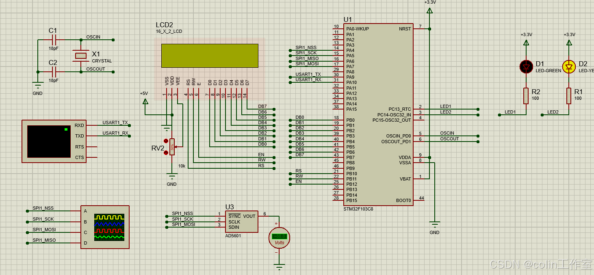The width and height of the screenshot is (594, 275).
Task: Click the OSCIN net label near C1
Action: pos(93,37)
